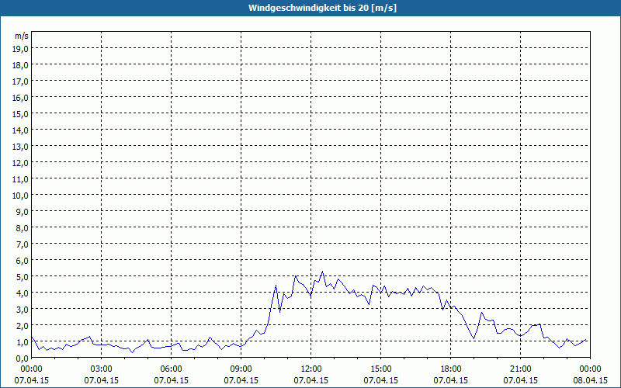This screenshot has height=388, width=621.
Task: Click the 'm/s' unit label
Action: coord(22,36)
